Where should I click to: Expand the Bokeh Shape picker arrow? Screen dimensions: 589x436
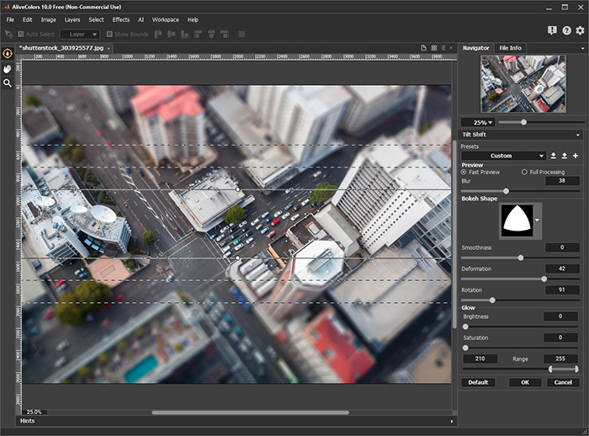pos(538,220)
